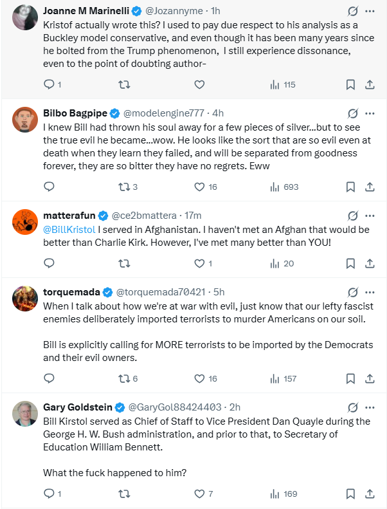This screenshot has width=387, height=509.
Task: Like the torquemada tweet
Action: coord(199,378)
